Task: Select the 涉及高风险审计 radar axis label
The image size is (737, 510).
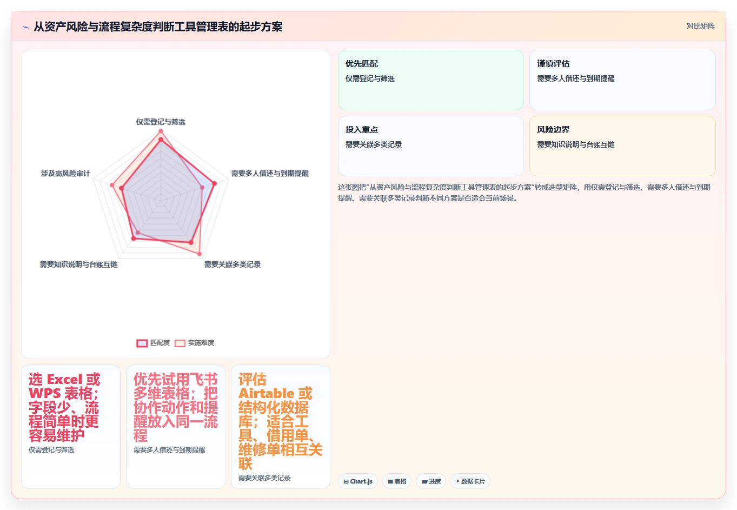Action: click(x=65, y=174)
